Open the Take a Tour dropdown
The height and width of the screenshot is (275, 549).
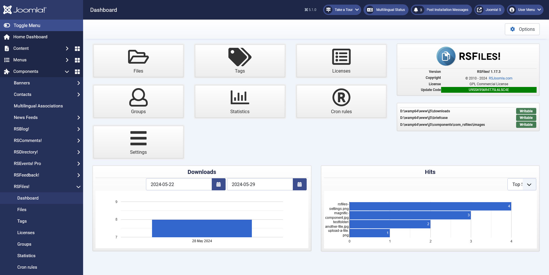pos(342,10)
